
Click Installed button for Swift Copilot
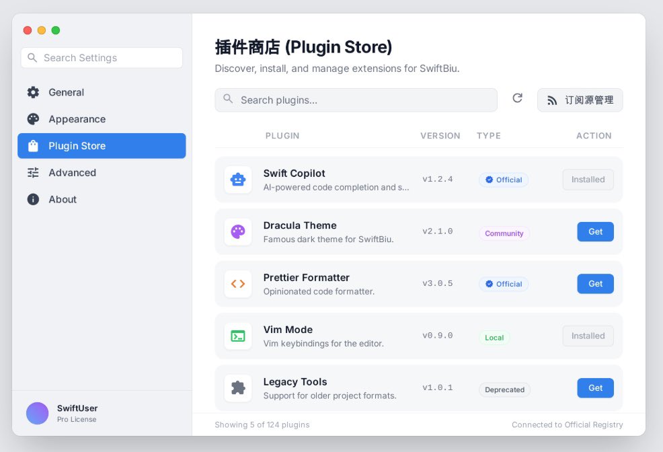pyautogui.click(x=588, y=180)
